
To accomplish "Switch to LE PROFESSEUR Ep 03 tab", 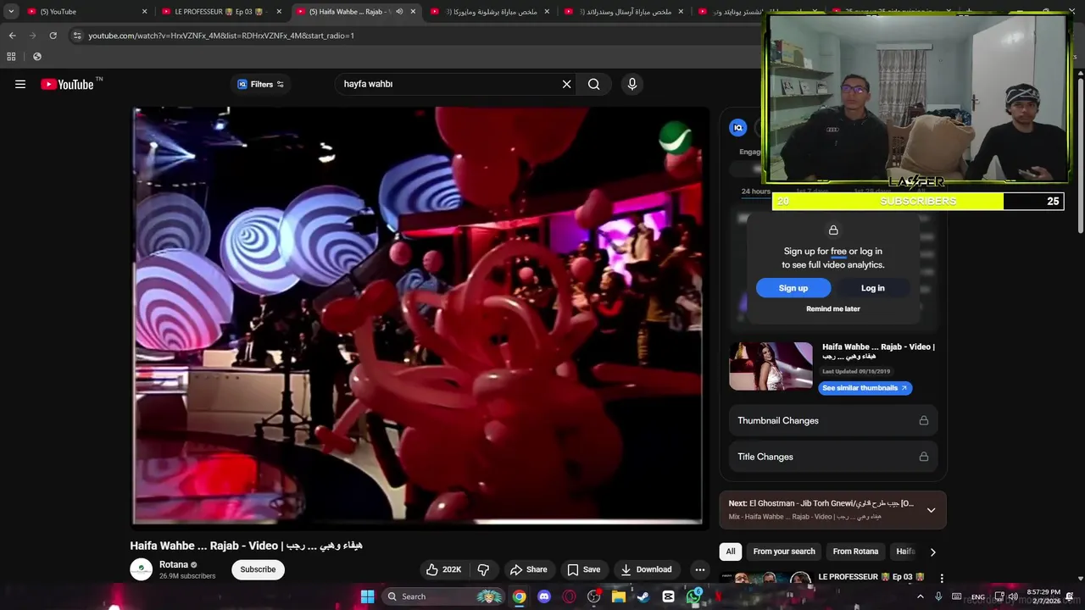I will [222, 12].
